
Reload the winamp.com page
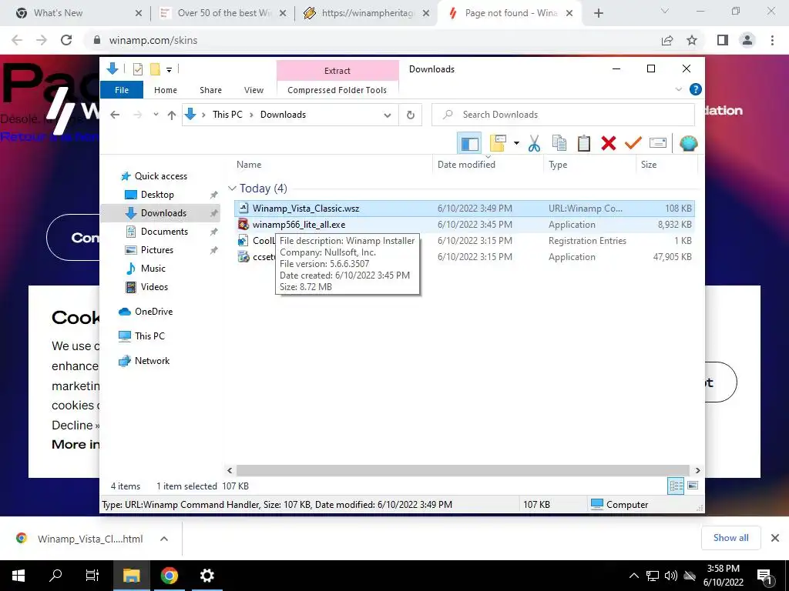click(66, 40)
